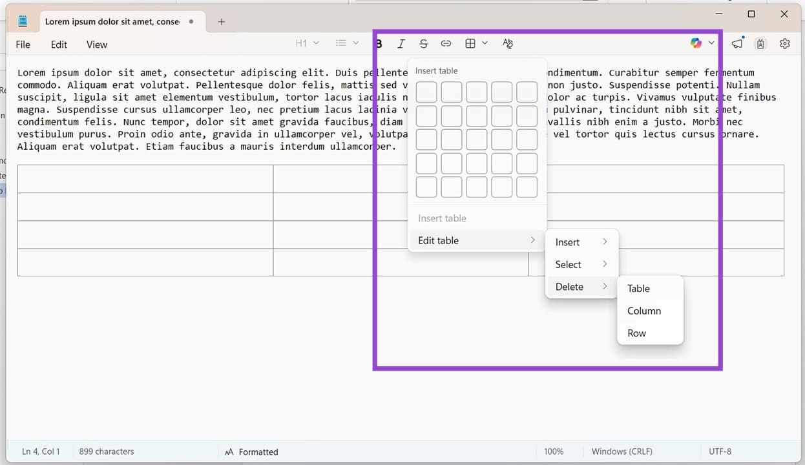Image resolution: width=805 pixels, height=465 pixels.
Task: Apply strikethrough formatting
Action: point(423,43)
